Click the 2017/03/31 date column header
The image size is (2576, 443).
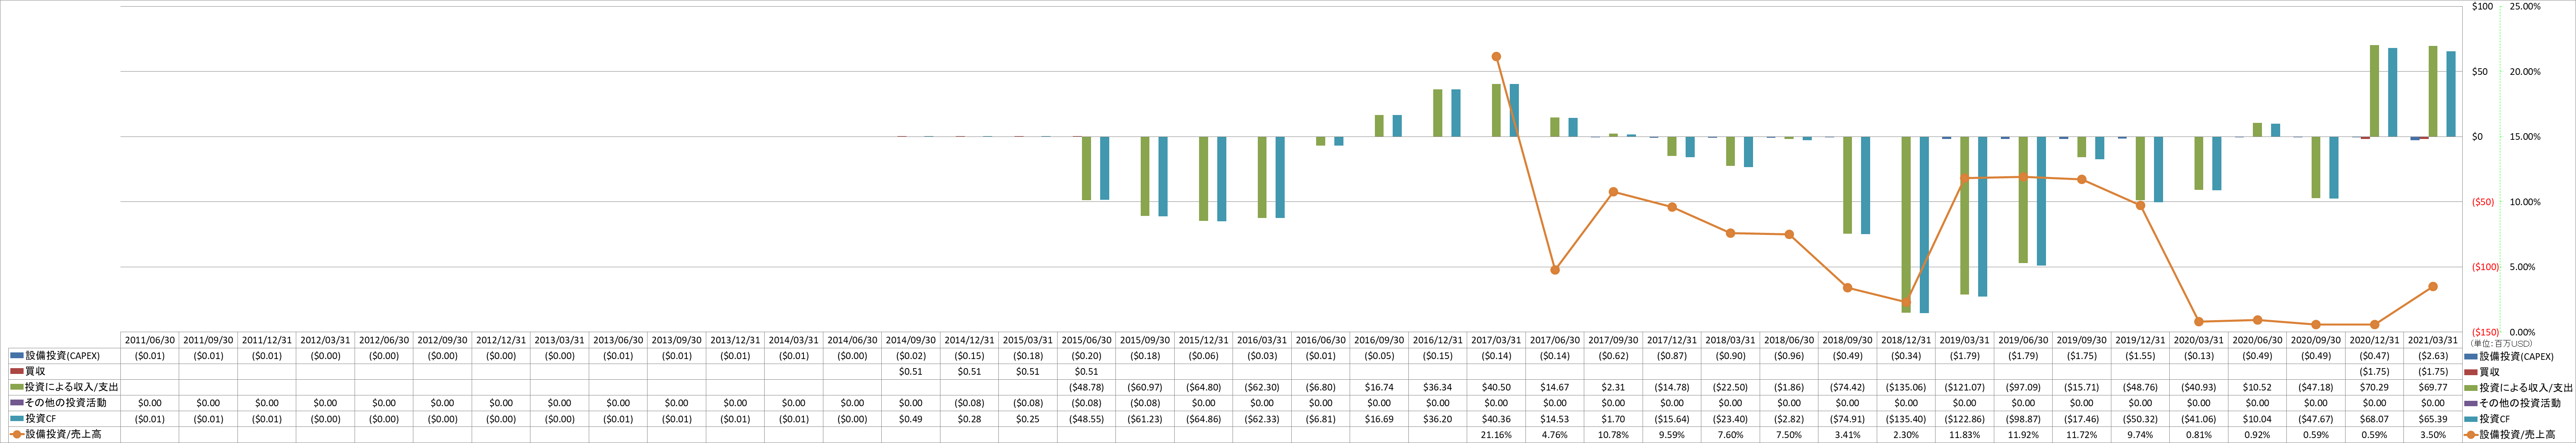[x=1496, y=340]
